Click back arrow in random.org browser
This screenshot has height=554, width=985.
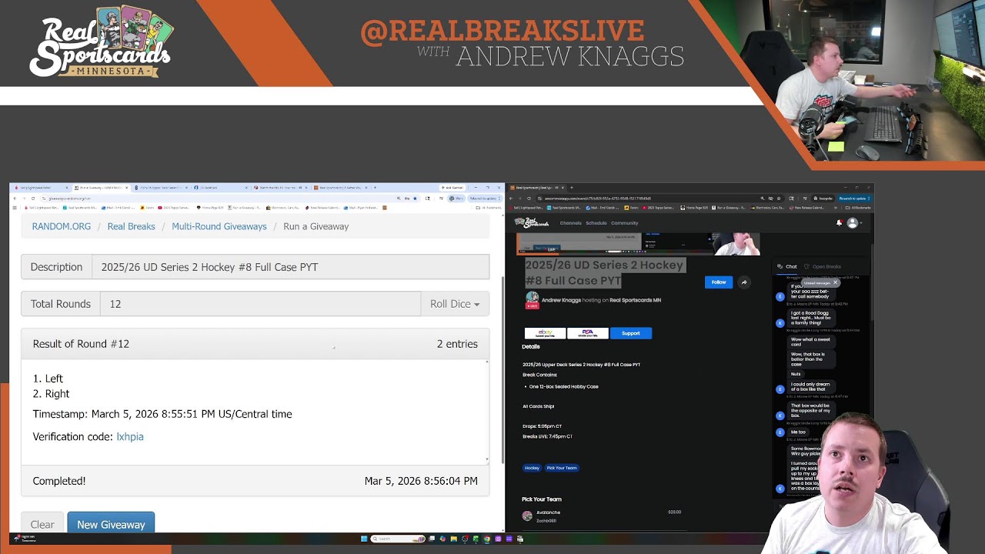coord(15,199)
